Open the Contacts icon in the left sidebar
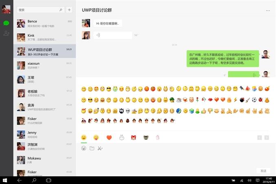This screenshot has width=276, height=184. click(7, 33)
